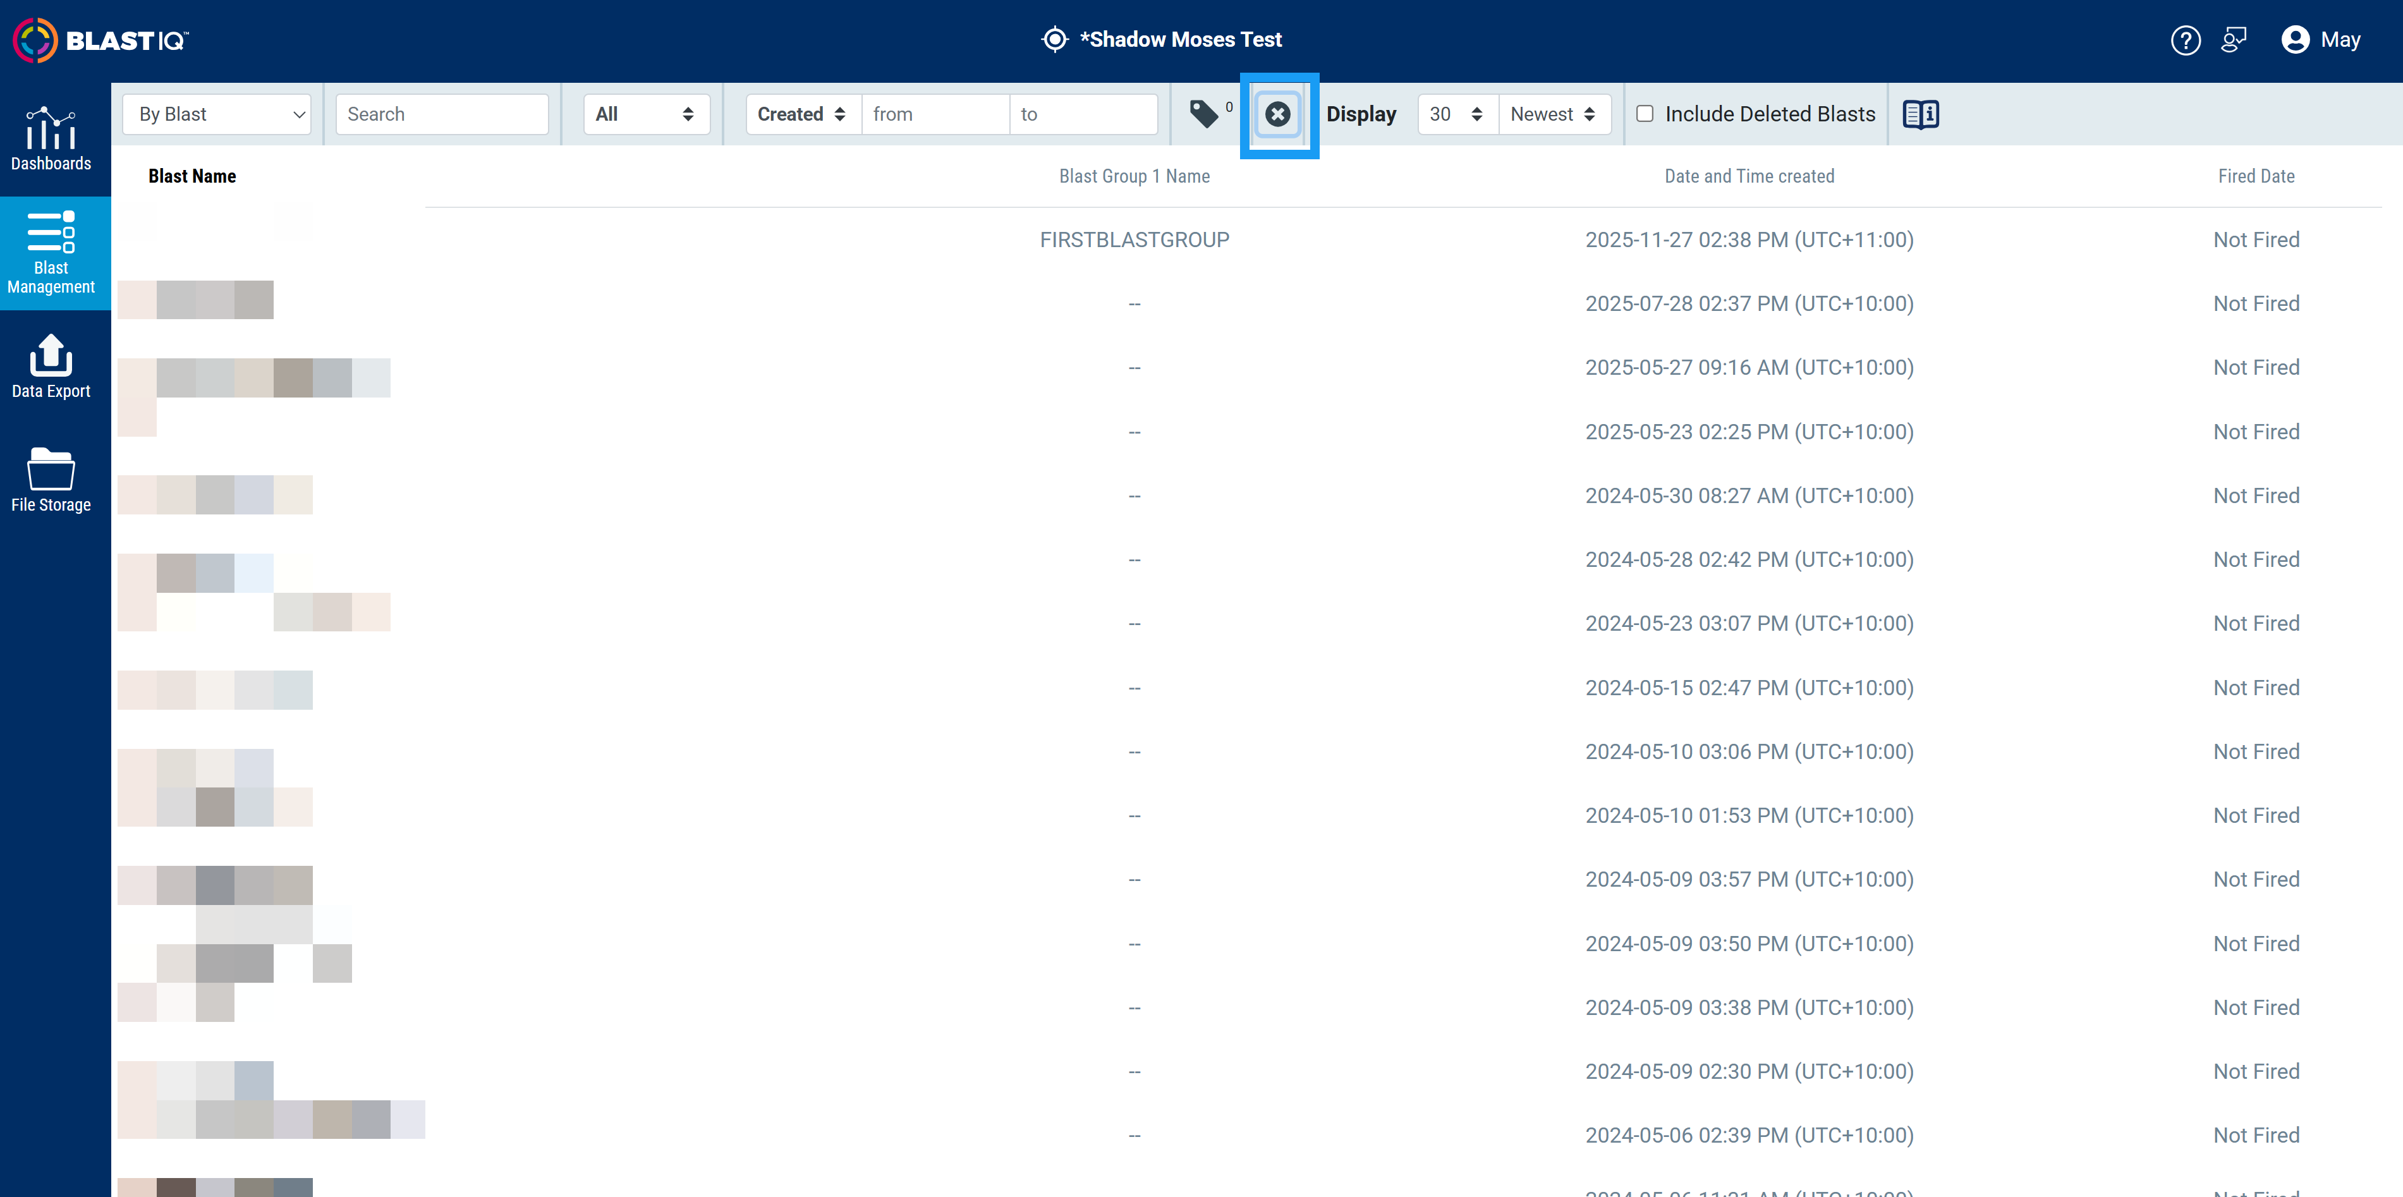Click the date 'from' field
This screenshot has height=1197, width=2403.
(x=935, y=114)
